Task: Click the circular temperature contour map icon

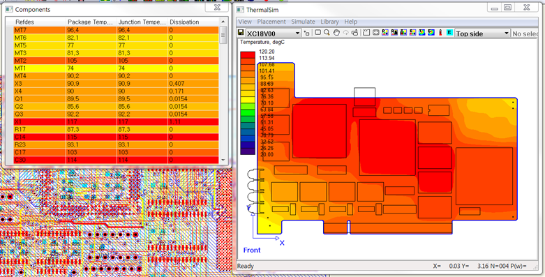Action: point(421,33)
